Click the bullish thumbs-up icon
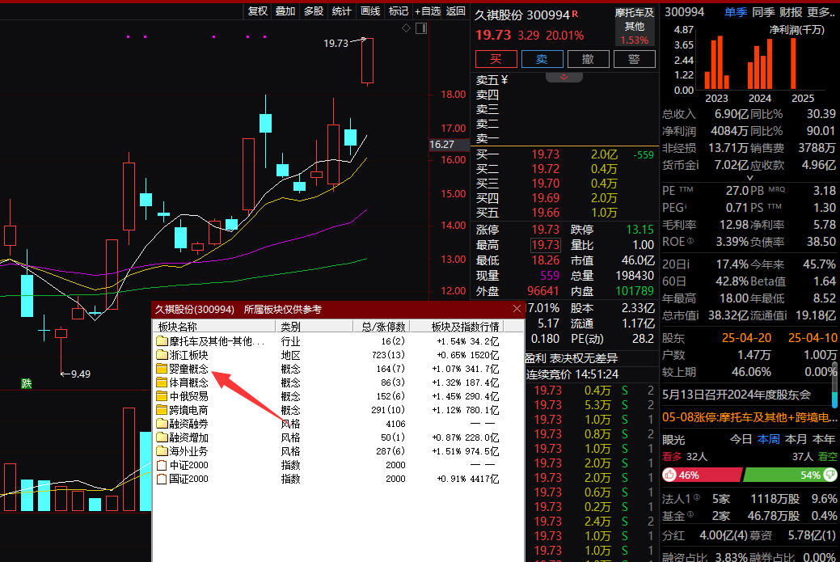The image size is (840, 562). pos(669,475)
